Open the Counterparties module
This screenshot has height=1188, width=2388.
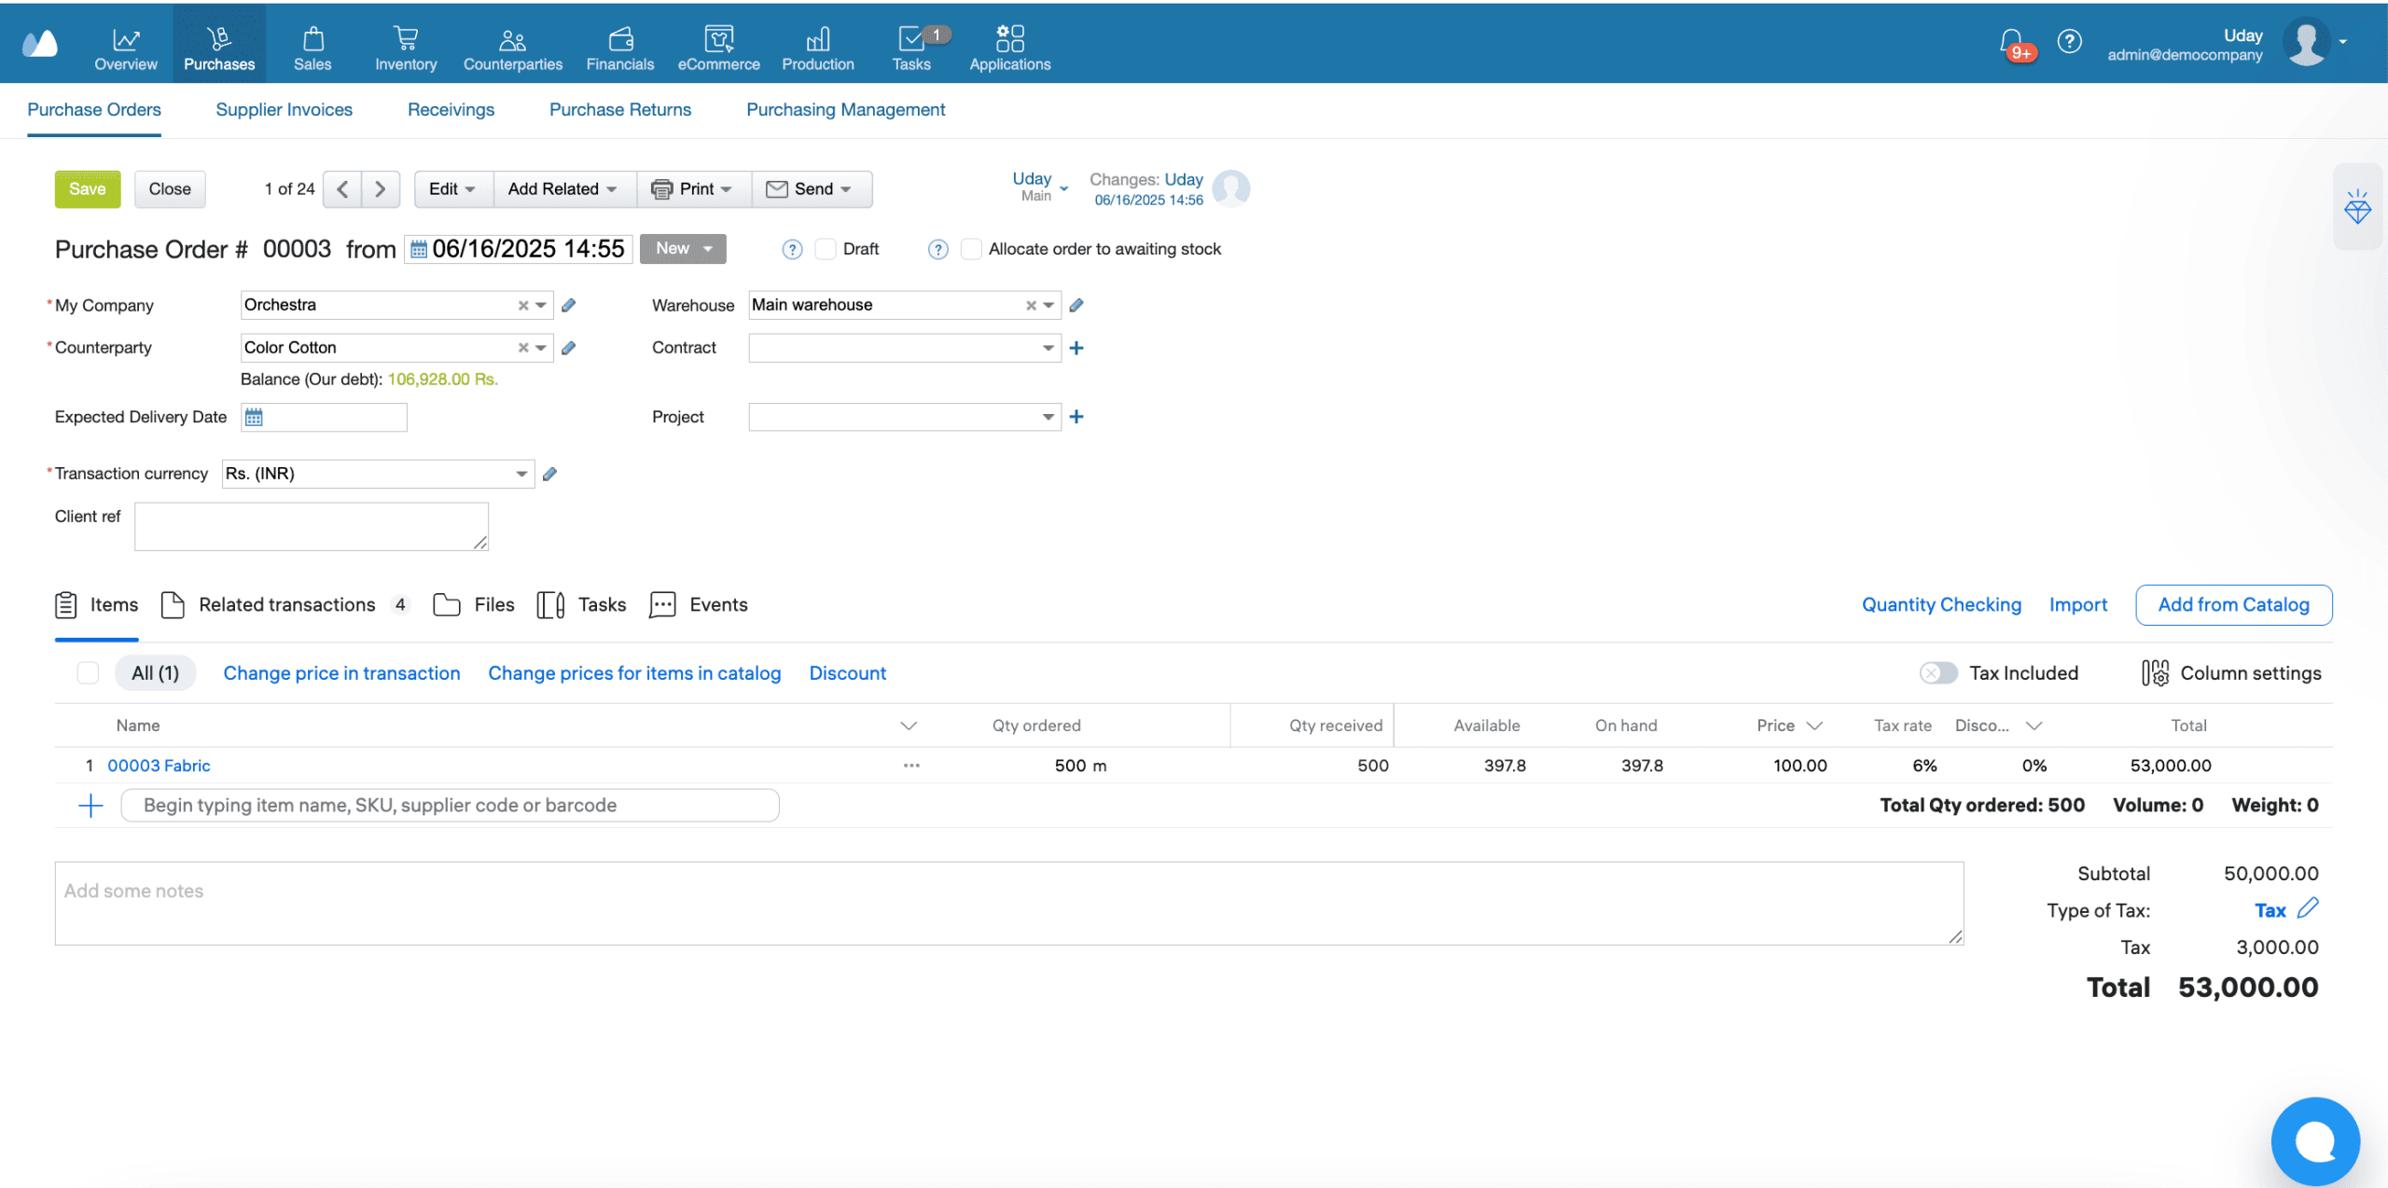click(512, 47)
